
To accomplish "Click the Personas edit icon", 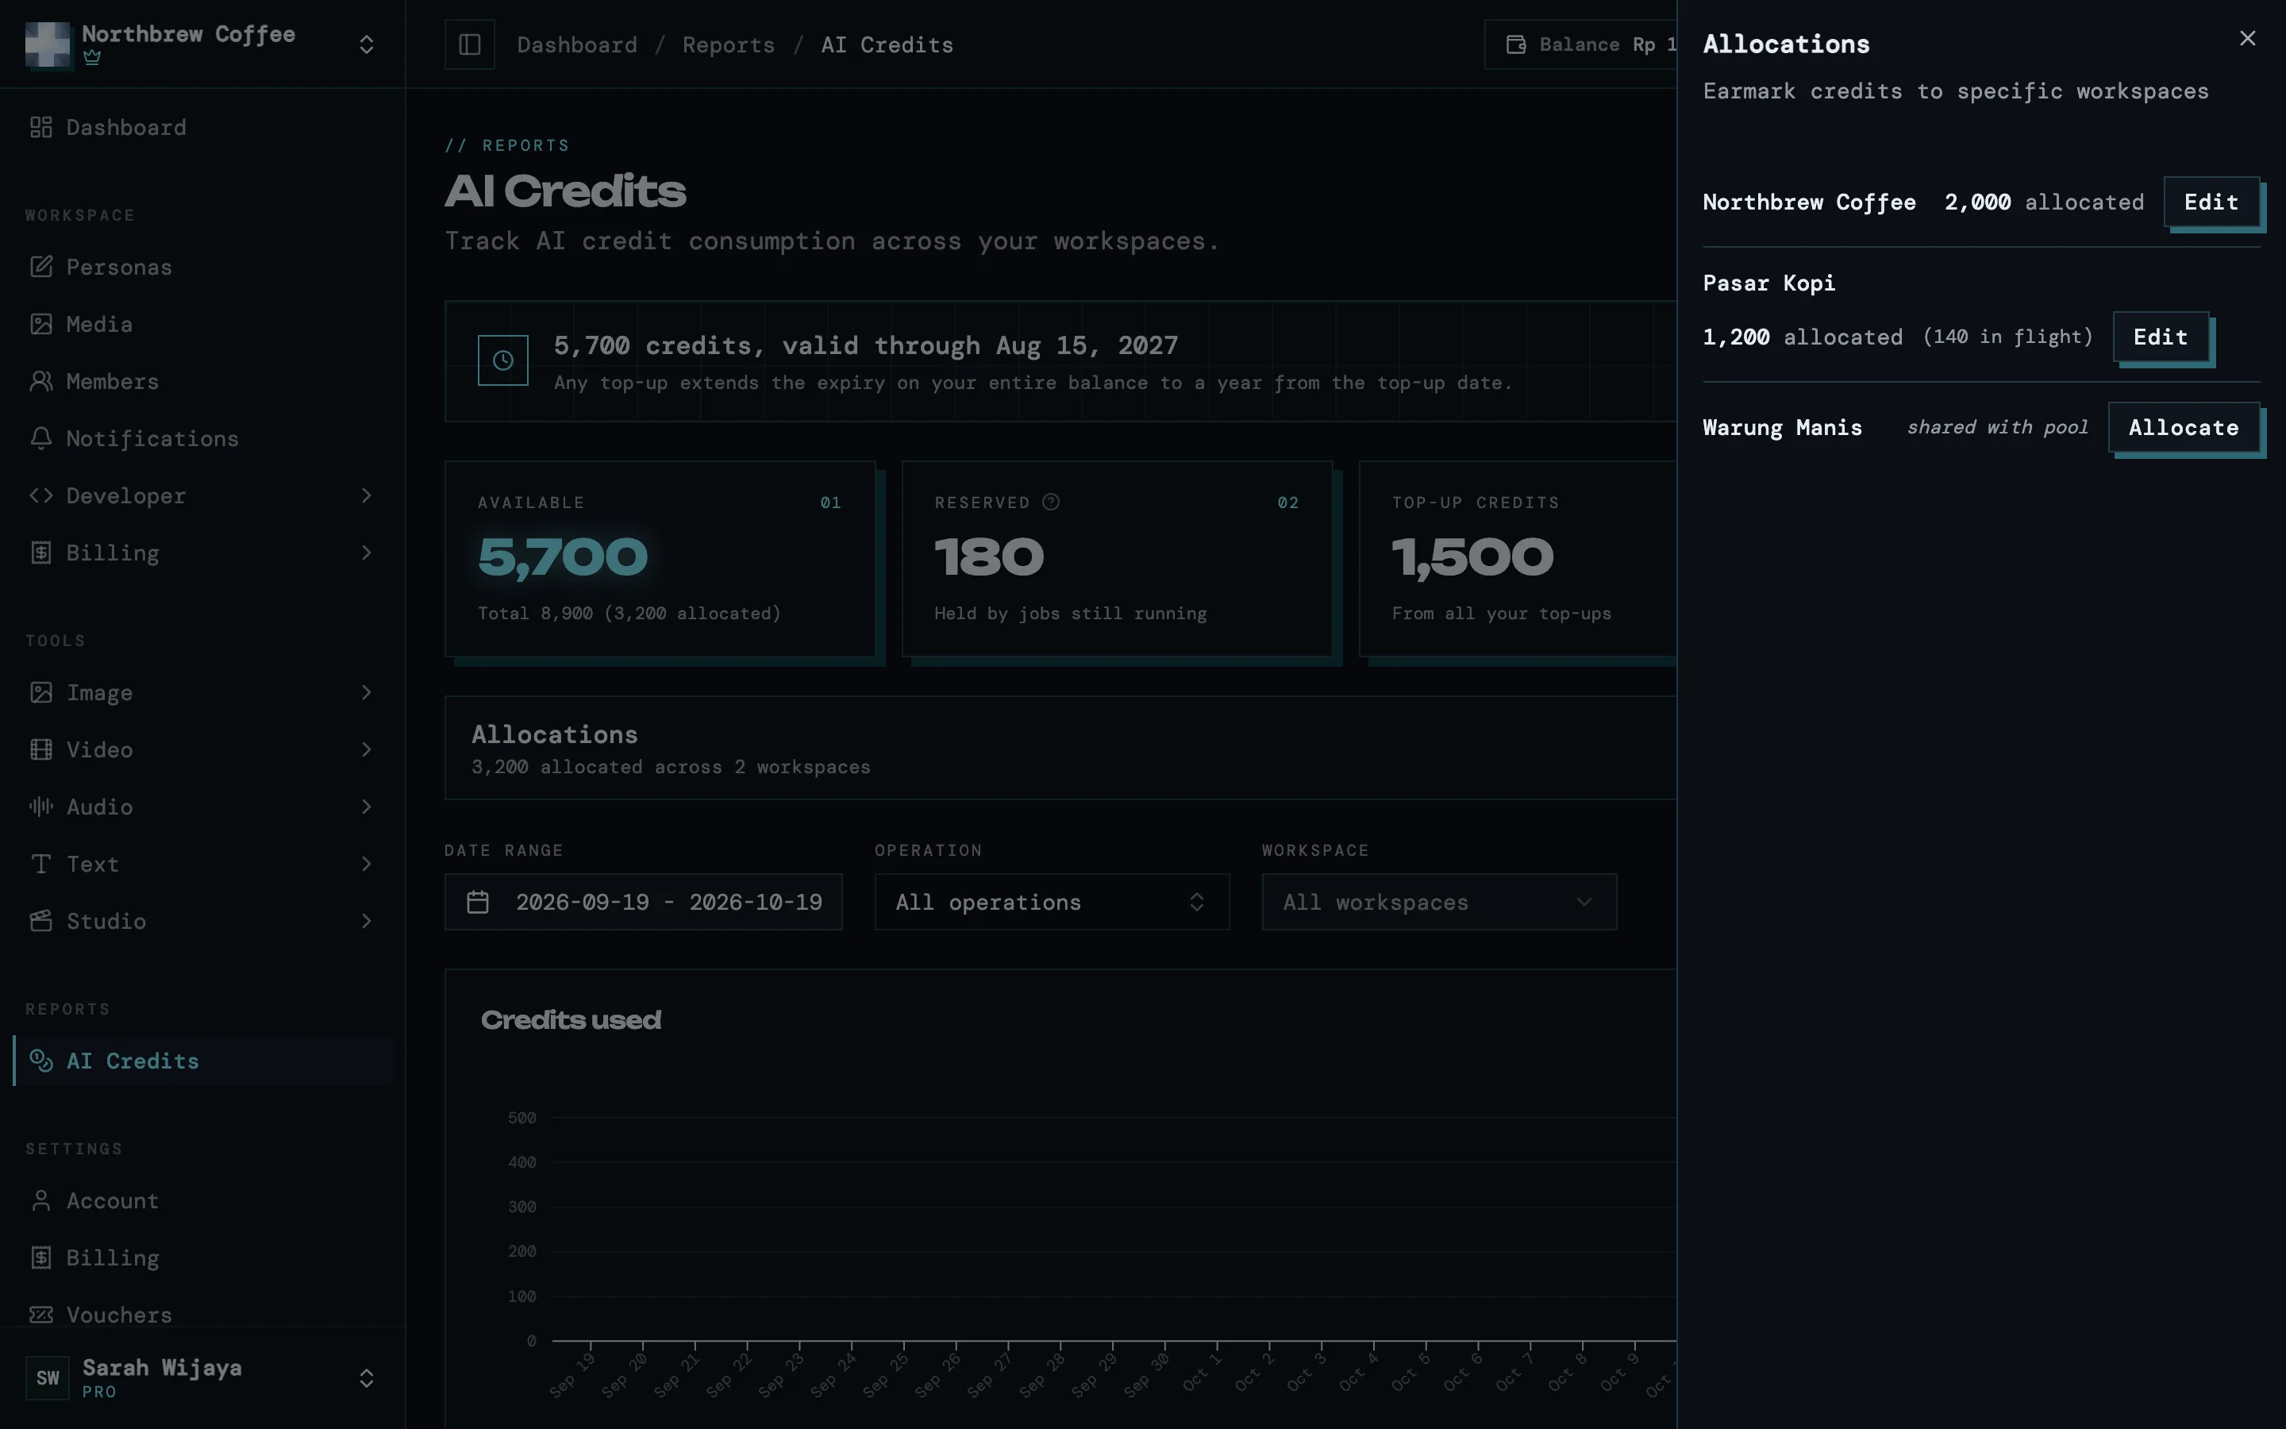I will (x=40, y=268).
